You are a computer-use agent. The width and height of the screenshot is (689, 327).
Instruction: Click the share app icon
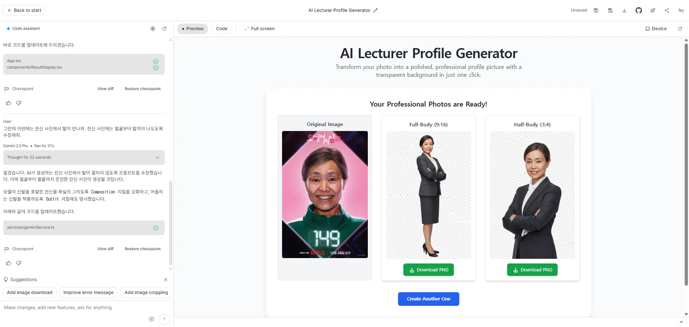667,10
